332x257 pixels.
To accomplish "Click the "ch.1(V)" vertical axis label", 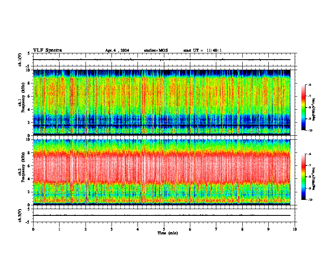I will 20,60.
